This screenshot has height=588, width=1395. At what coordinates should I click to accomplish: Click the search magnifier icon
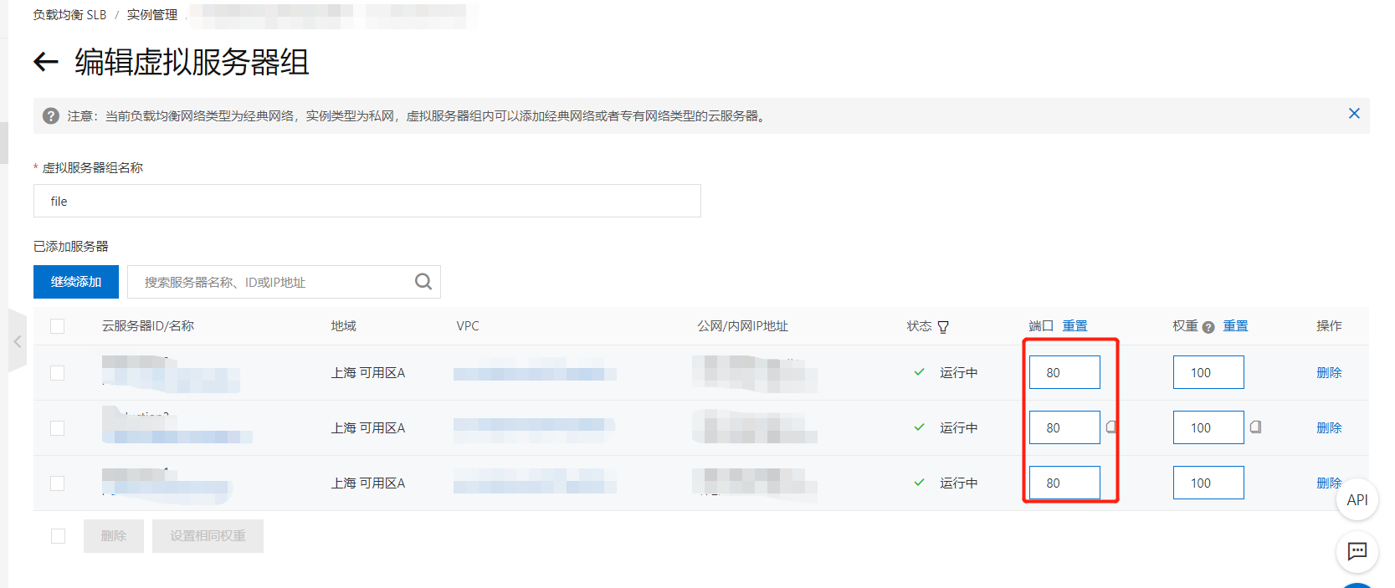point(423,282)
